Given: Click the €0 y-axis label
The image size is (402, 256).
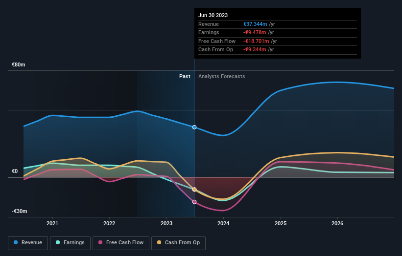Looking at the screenshot, I should [x=15, y=171].
